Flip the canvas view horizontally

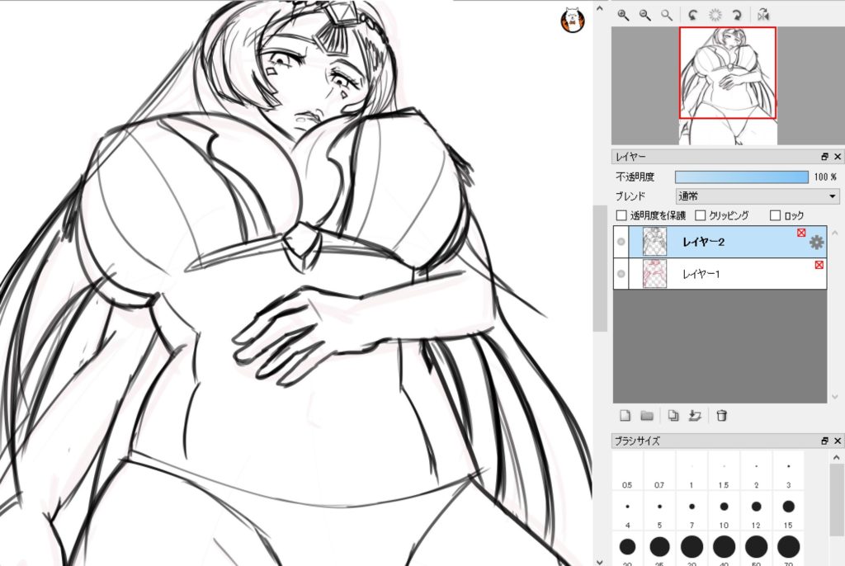[x=763, y=15]
